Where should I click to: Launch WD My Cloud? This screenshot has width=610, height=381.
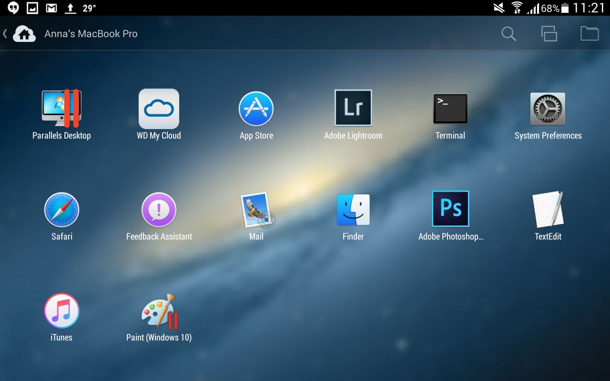[x=159, y=109]
